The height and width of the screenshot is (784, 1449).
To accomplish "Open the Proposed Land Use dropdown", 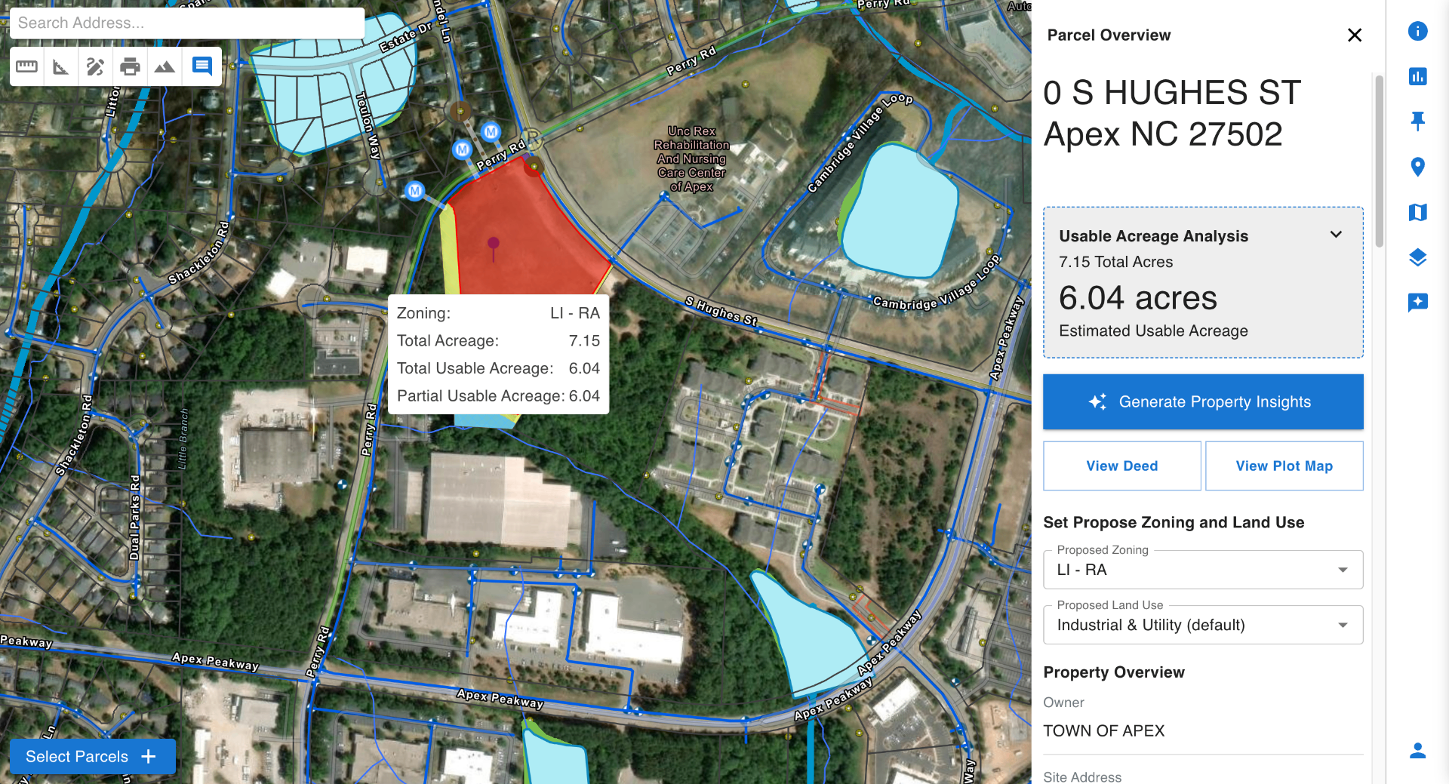I will coord(1344,625).
